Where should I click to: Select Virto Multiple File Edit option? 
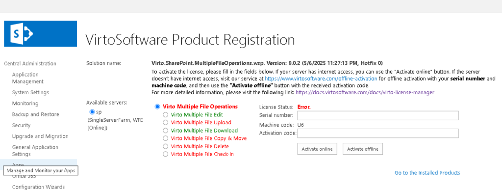(165, 114)
